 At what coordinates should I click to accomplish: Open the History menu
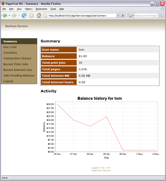[29, 9]
